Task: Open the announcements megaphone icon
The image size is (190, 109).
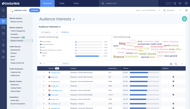Action: (x=180, y=3)
